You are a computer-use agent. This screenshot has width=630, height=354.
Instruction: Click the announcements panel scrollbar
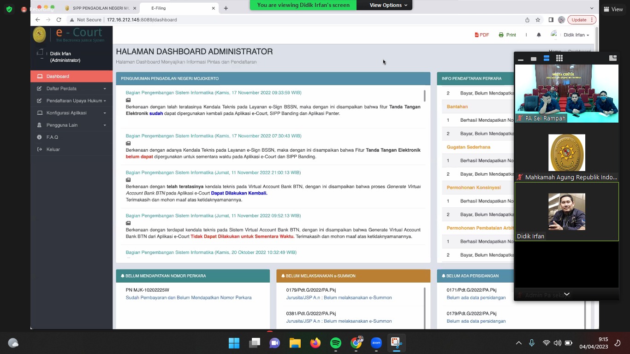424,96
